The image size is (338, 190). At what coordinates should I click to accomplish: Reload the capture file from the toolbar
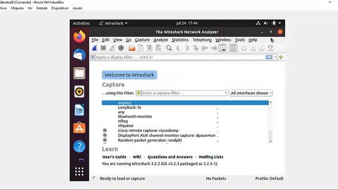pyautogui.click(x=158, y=48)
